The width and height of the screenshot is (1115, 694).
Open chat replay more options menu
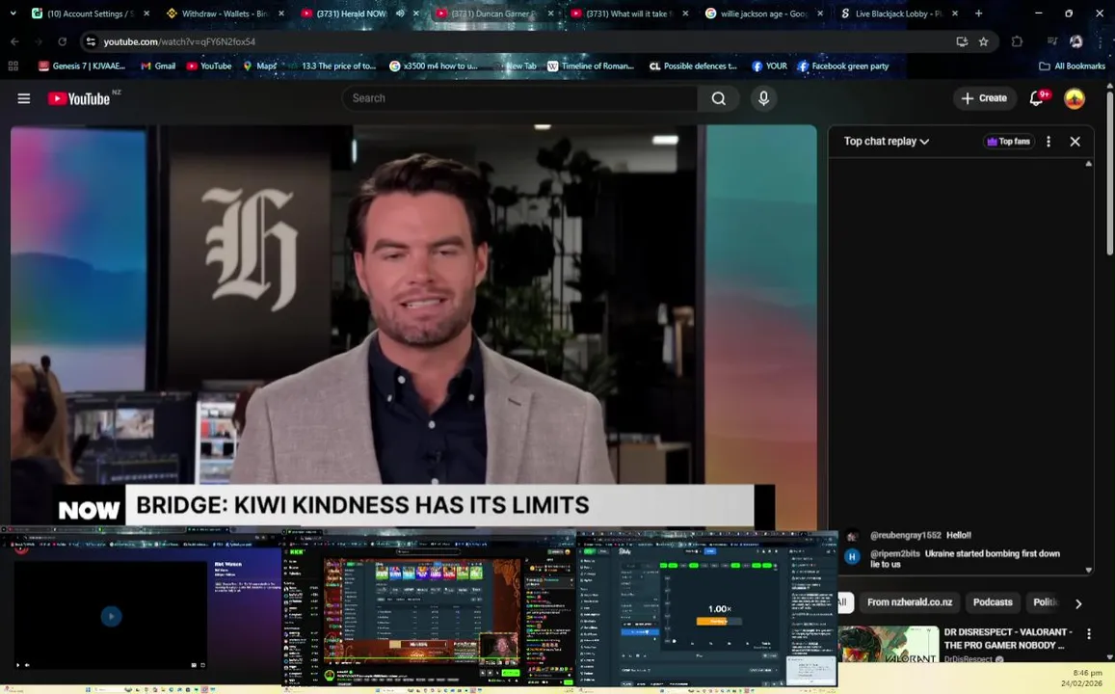1049,142
